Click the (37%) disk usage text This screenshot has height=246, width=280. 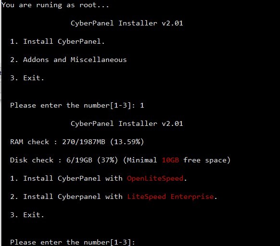(107, 160)
